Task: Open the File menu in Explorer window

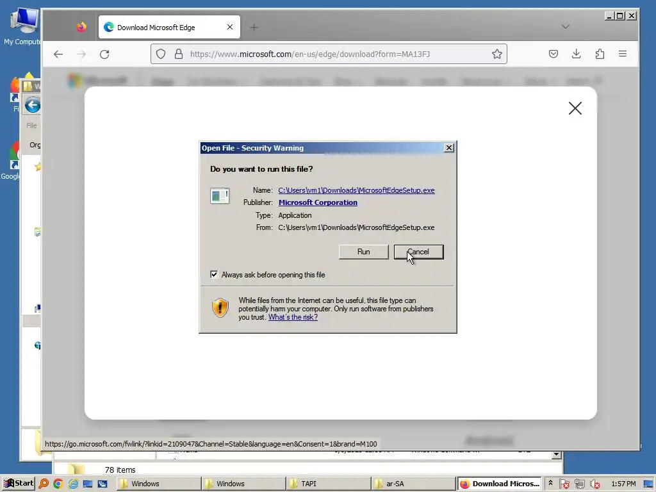Action: [31, 126]
